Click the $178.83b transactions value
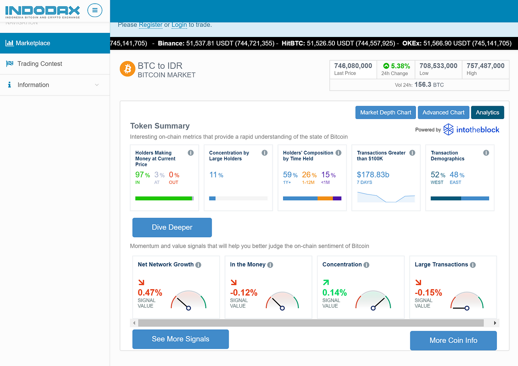The width and height of the screenshot is (518, 366). pos(373,174)
